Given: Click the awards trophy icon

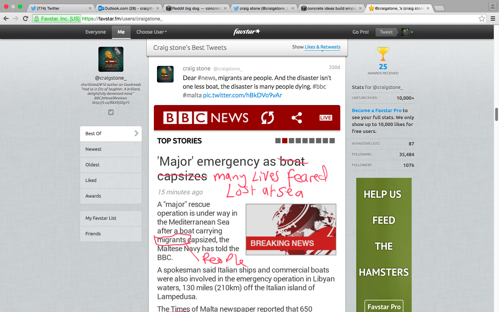Looking at the screenshot, I should click(383, 54).
